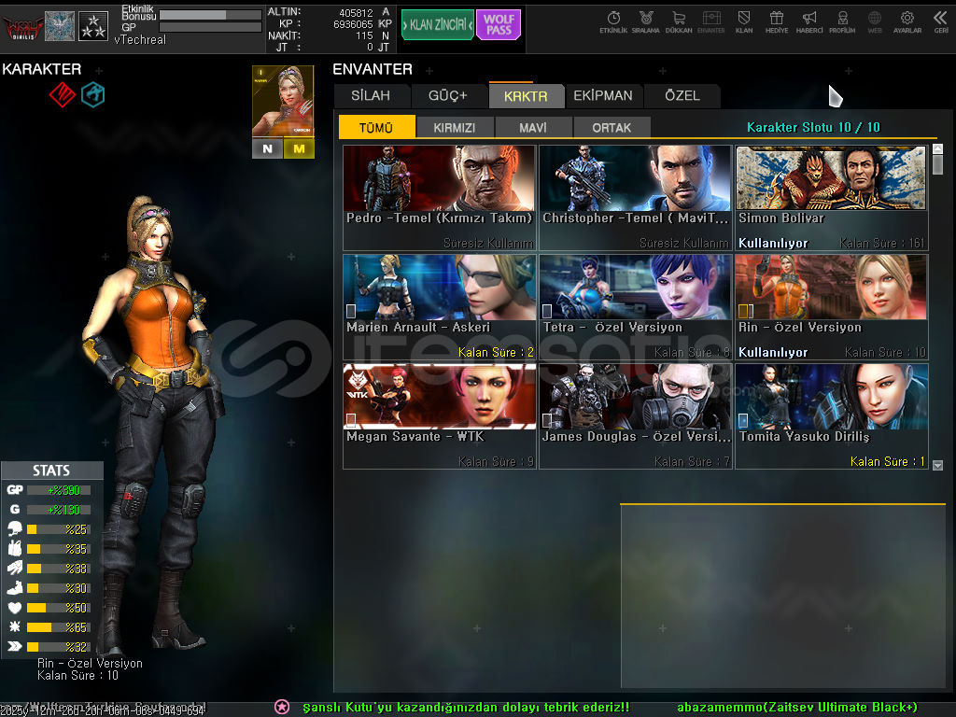Click the boot leg stat icon
Screen dimensions: 956x717
tap(15, 588)
